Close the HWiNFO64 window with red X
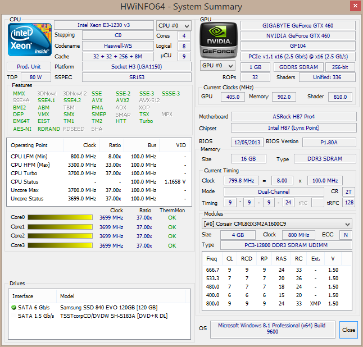The image size is (363, 347). pyautogui.click(x=355, y=6)
